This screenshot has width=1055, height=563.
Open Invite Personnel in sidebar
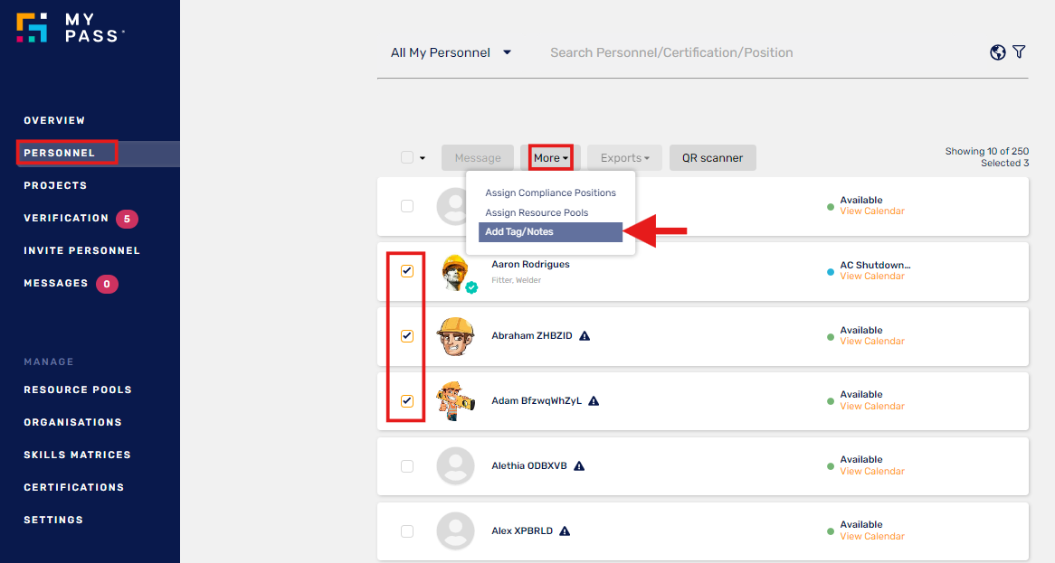click(x=82, y=250)
